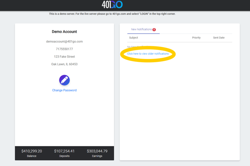Click the 401GO logo in header
The height and width of the screenshot is (166, 250).
[x=112, y=5]
